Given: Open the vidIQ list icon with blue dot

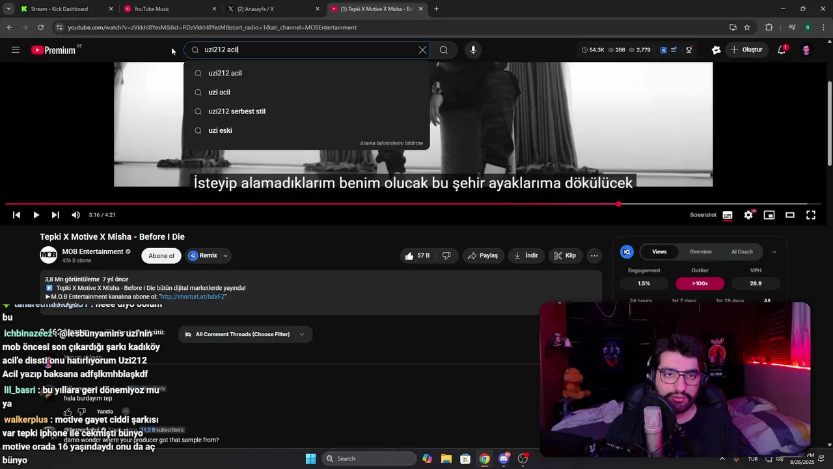Looking at the screenshot, I should [674, 50].
